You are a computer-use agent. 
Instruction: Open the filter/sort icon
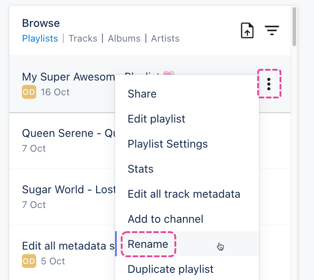coord(272,30)
